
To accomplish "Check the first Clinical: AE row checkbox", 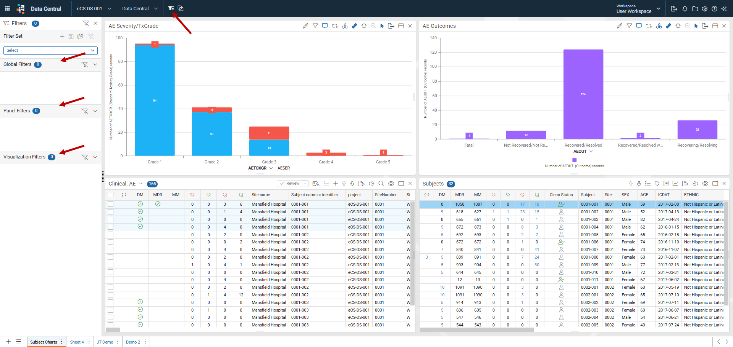I will pos(111,204).
